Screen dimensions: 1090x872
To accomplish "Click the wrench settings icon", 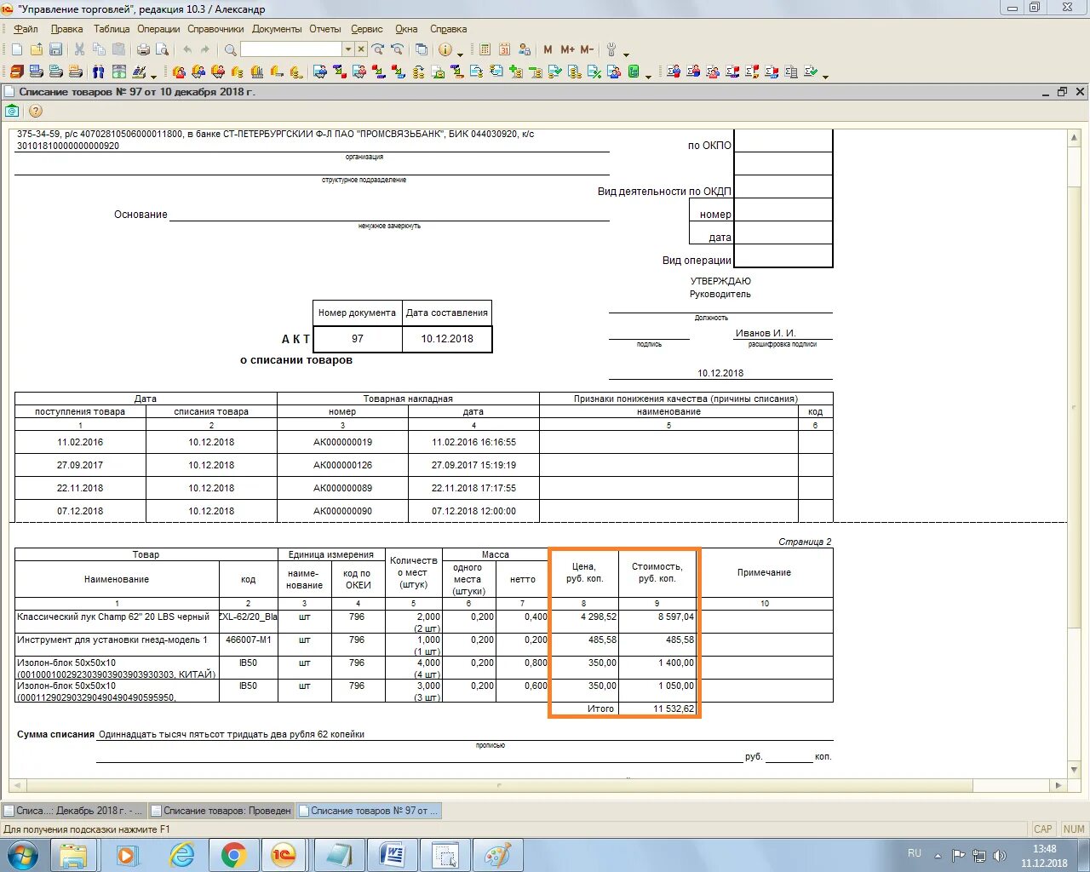I will 611,49.
